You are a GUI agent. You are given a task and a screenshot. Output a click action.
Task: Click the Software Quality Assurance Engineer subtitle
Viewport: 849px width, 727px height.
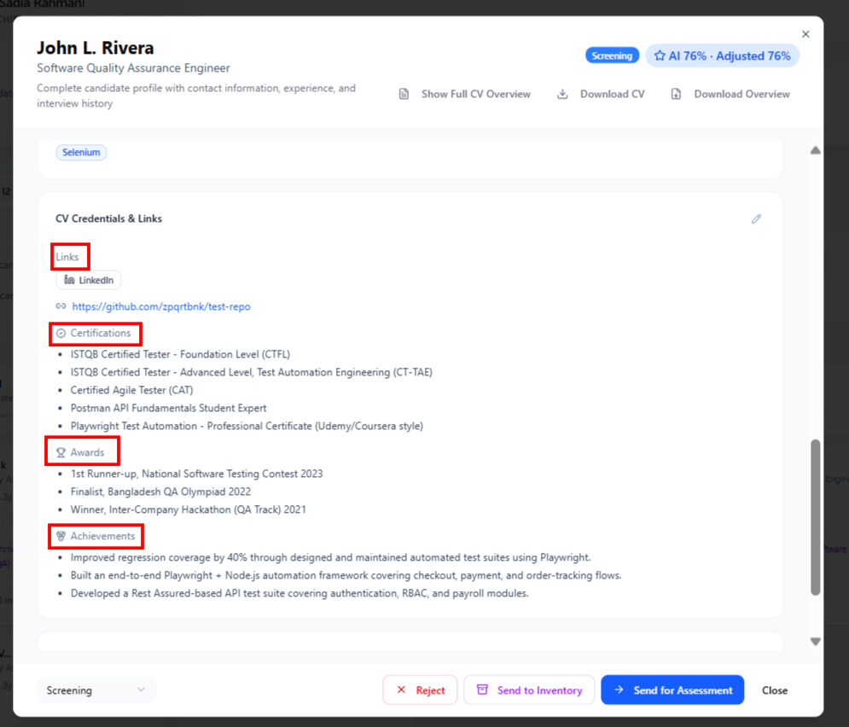tap(133, 68)
